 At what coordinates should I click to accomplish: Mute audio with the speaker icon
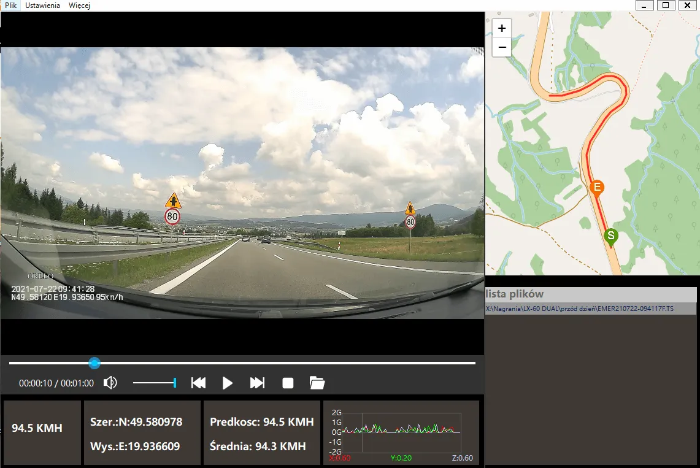click(110, 383)
